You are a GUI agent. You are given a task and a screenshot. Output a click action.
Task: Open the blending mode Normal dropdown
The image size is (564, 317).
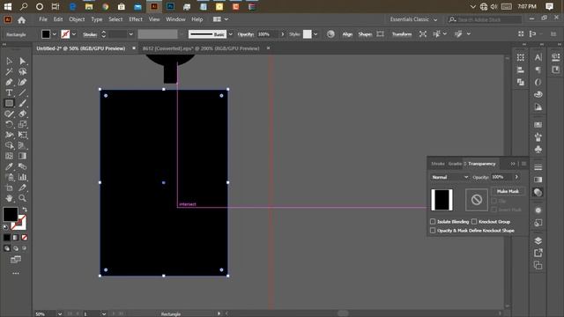(x=450, y=177)
